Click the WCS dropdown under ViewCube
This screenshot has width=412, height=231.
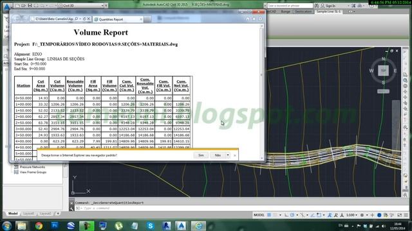click(384, 91)
